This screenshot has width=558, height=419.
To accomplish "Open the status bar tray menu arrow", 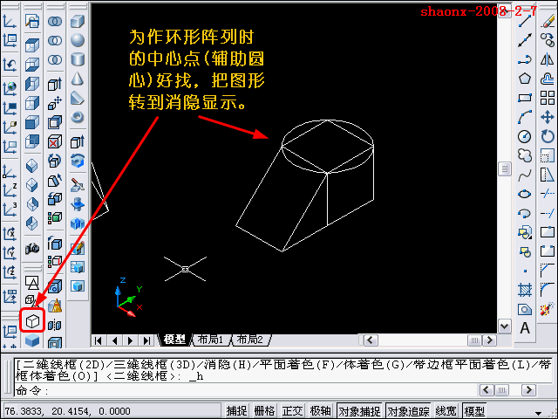I will (x=538, y=413).
